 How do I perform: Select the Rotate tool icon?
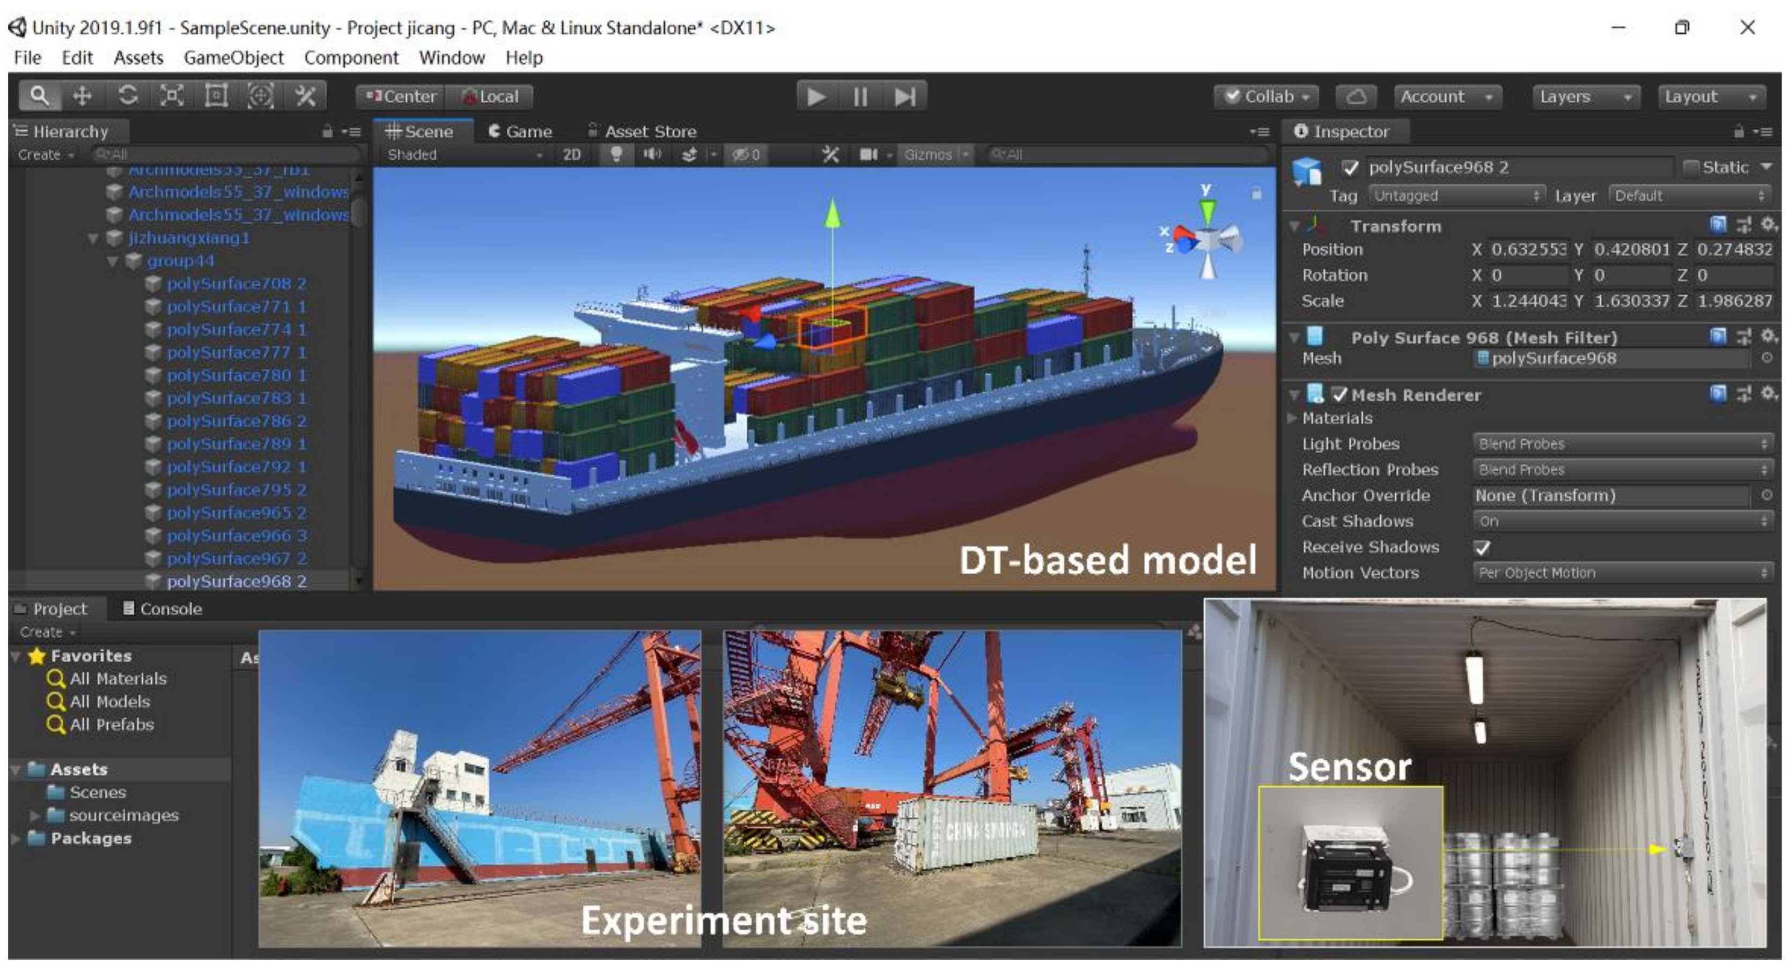[x=128, y=96]
